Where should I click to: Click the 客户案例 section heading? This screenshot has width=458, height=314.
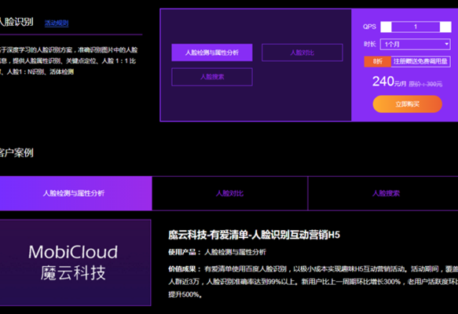click(x=16, y=152)
